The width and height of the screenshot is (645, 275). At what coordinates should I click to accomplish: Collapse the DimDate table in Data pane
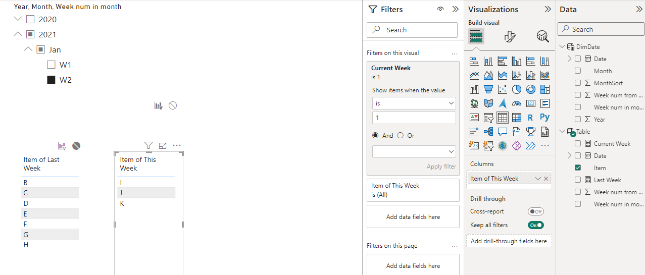pos(563,46)
